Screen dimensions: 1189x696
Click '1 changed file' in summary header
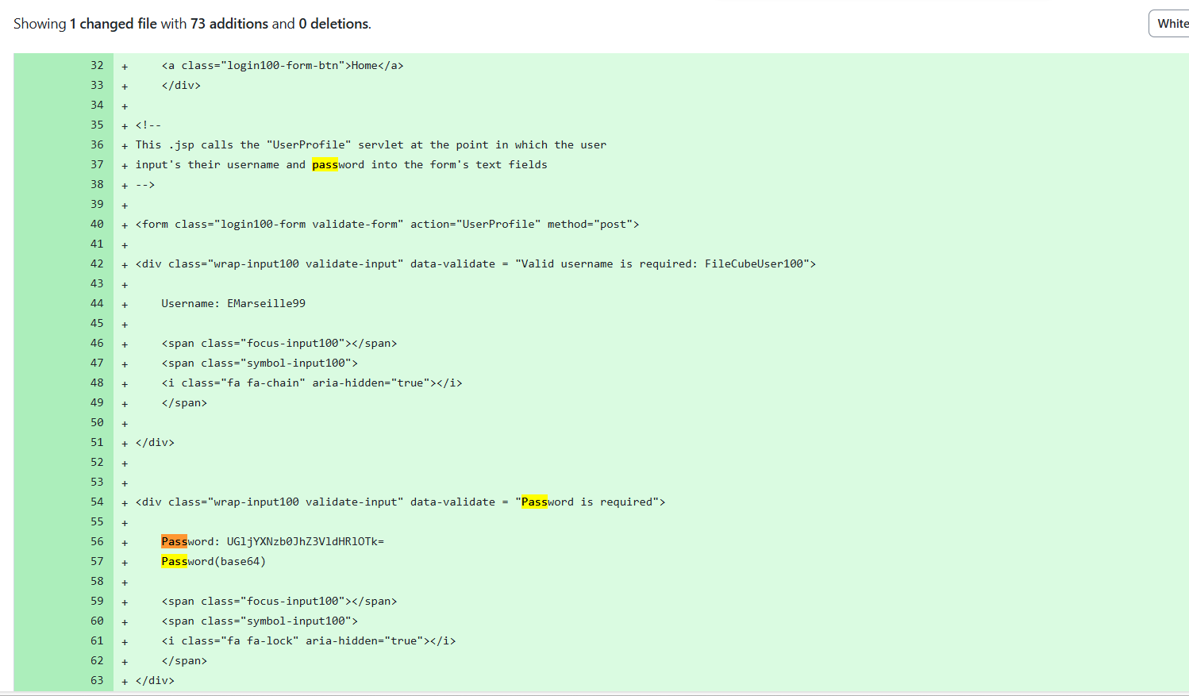(114, 24)
